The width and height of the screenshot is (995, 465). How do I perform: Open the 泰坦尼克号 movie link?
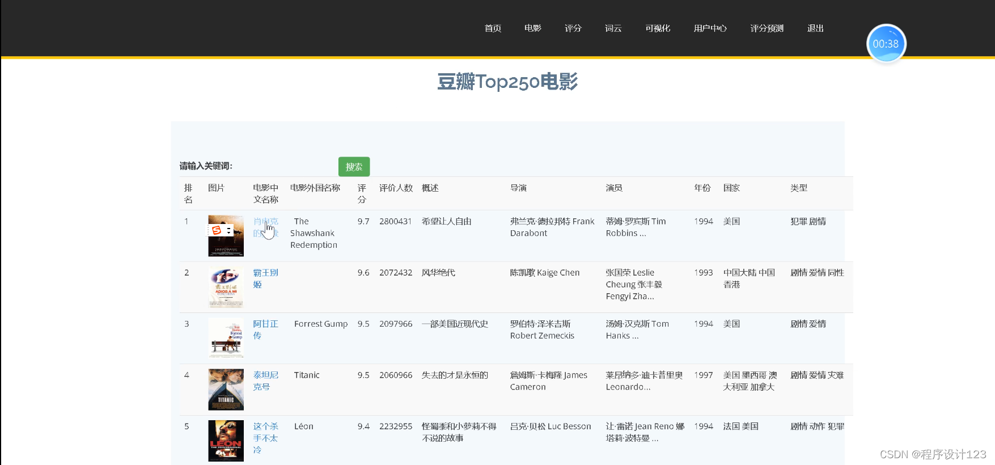(265, 381)
